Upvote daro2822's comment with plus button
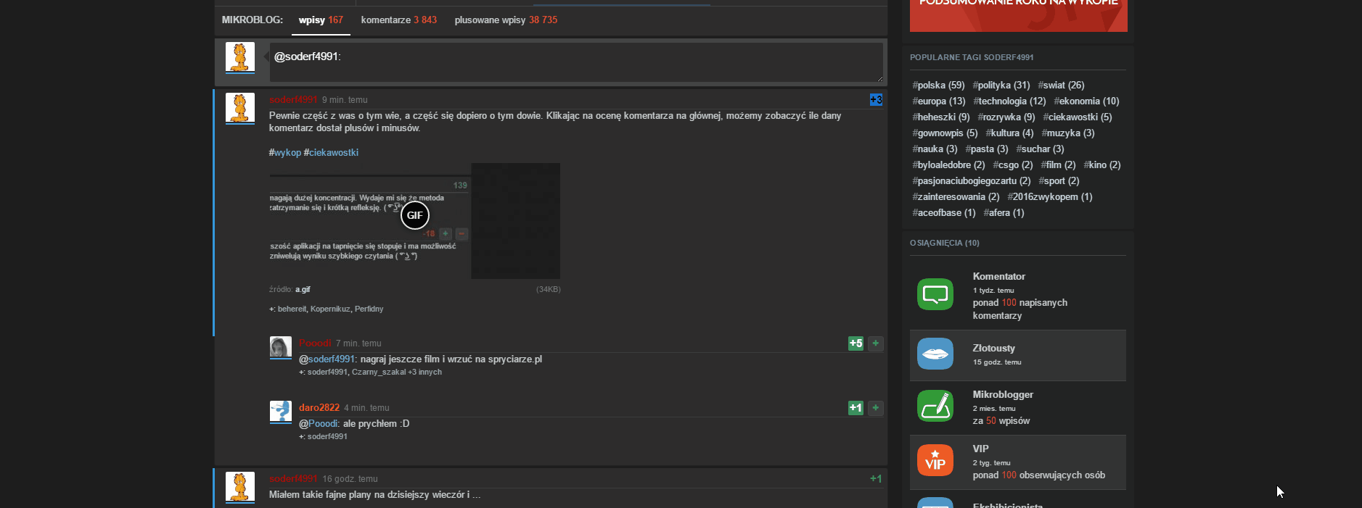Image resolution: width=1362 pixels, height=508 pixels. 876,408
